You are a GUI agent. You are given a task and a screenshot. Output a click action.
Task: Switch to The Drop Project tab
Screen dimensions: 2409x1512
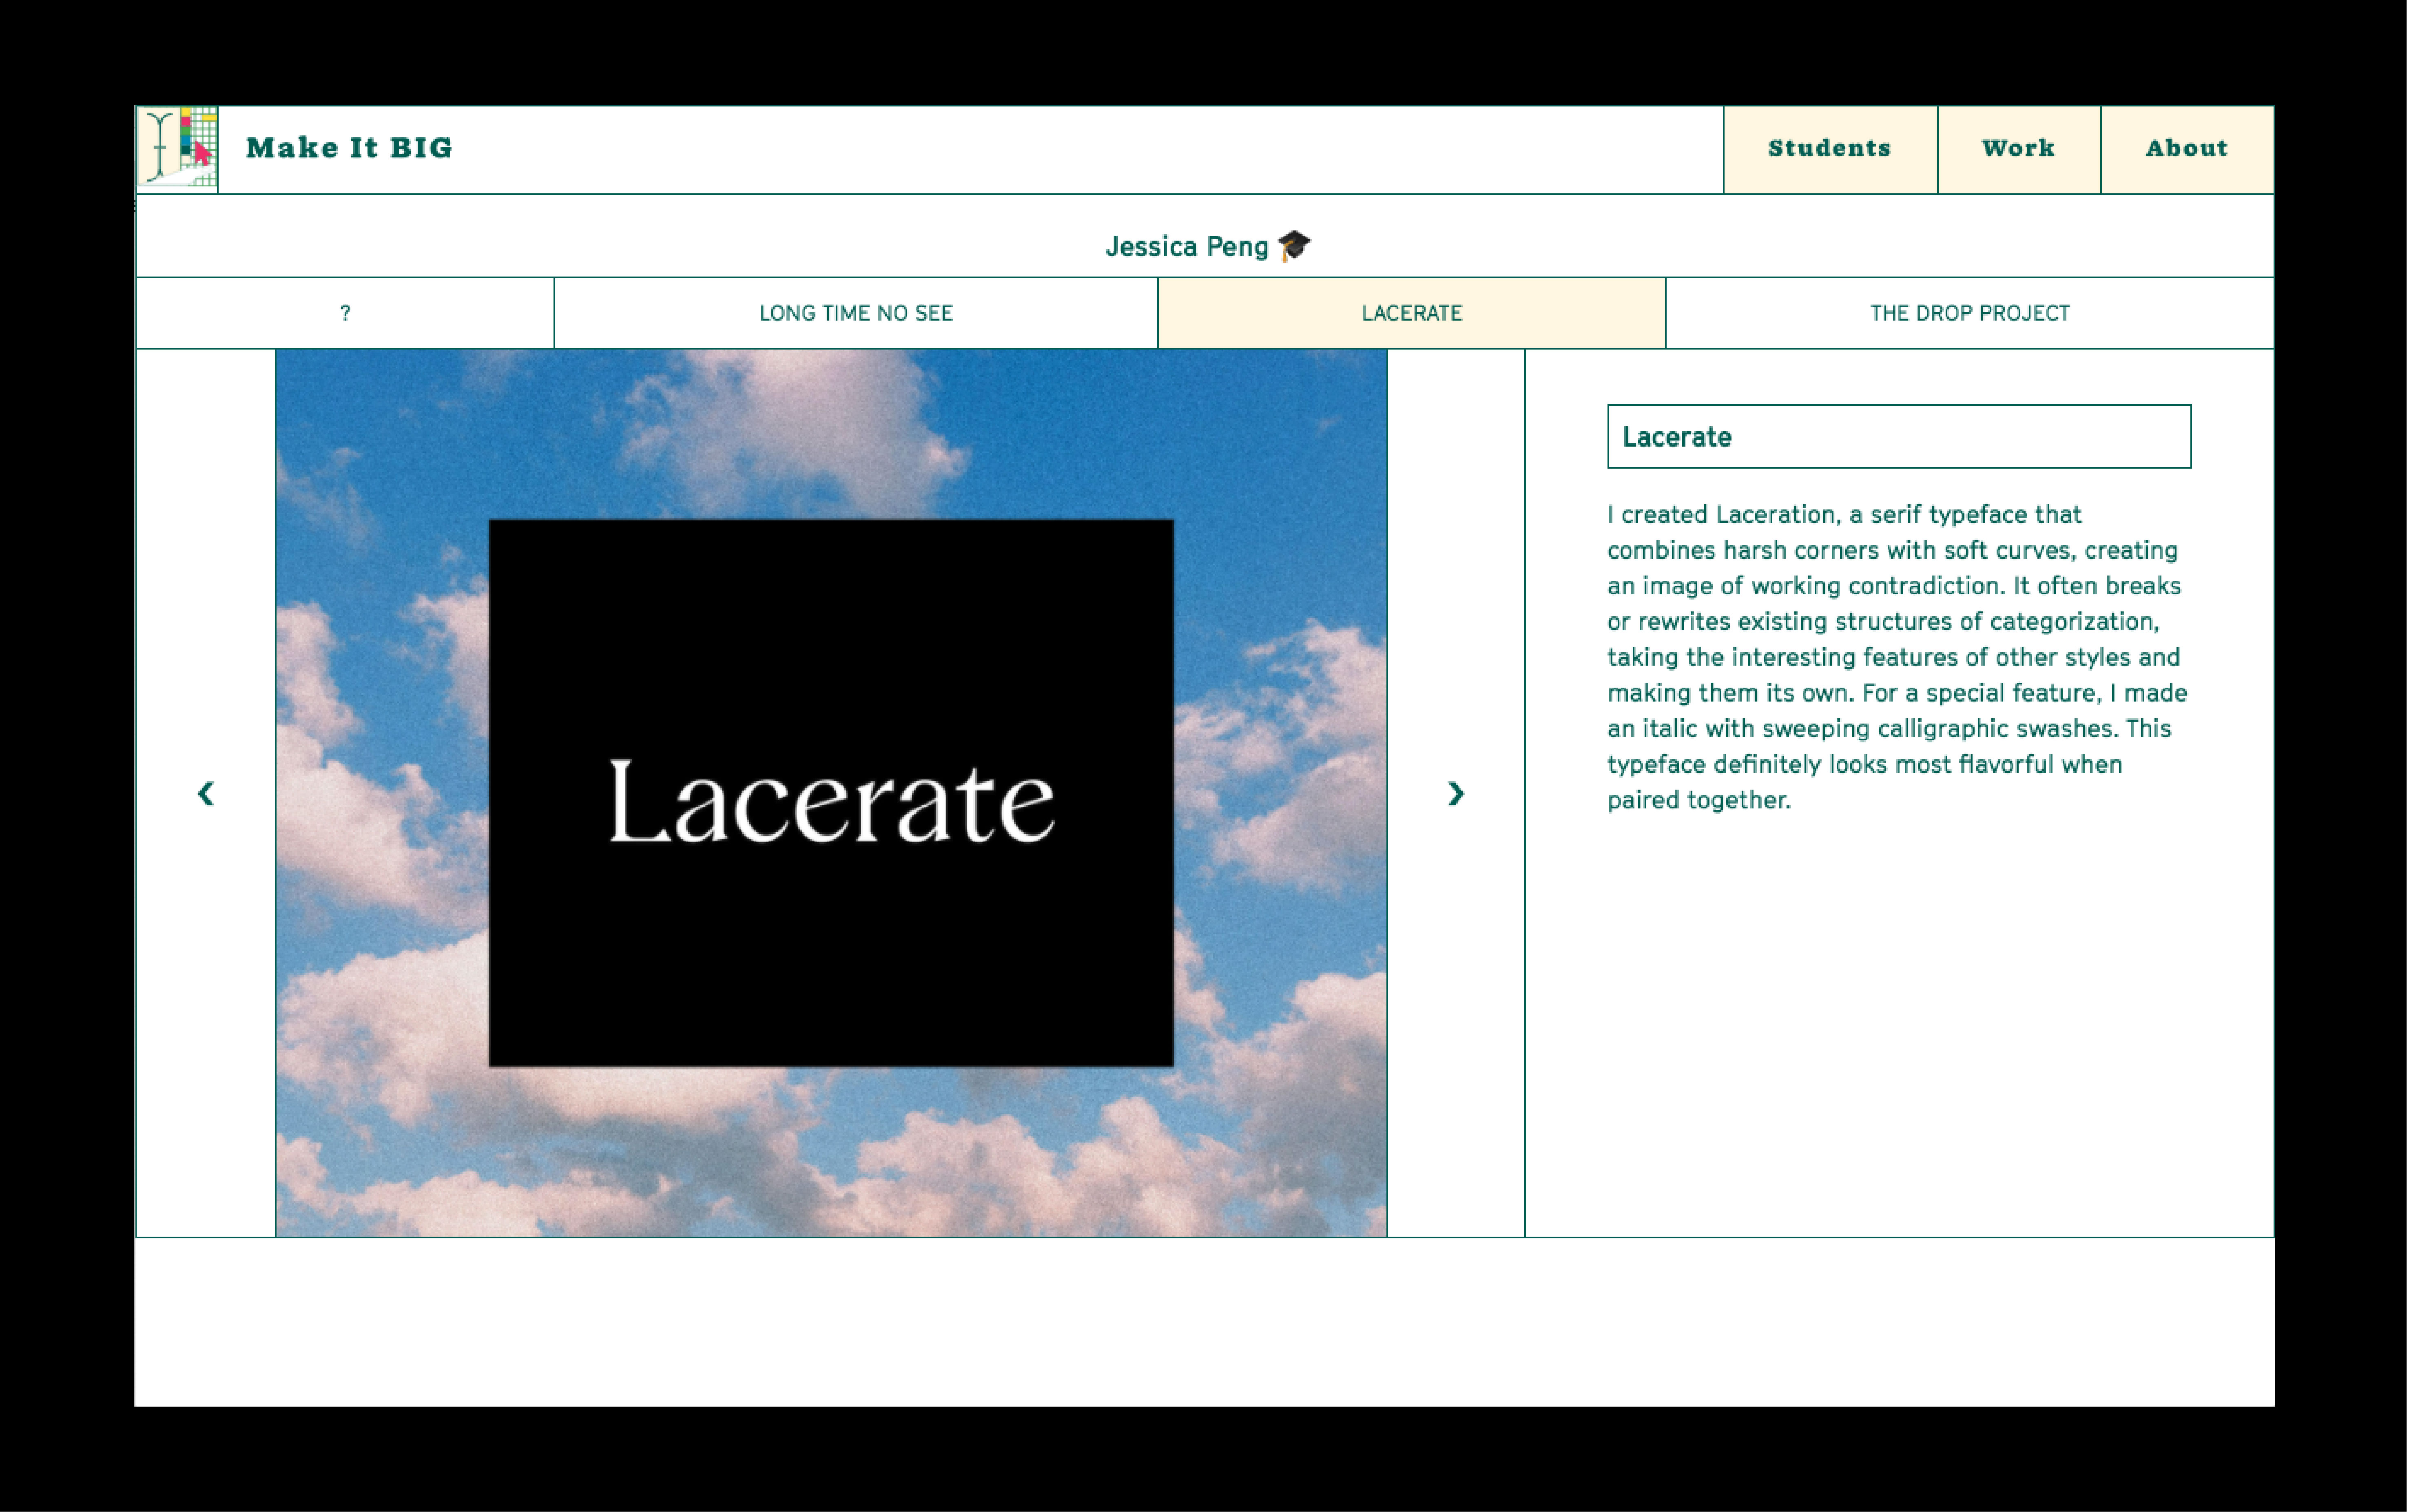coord(1970,313)
